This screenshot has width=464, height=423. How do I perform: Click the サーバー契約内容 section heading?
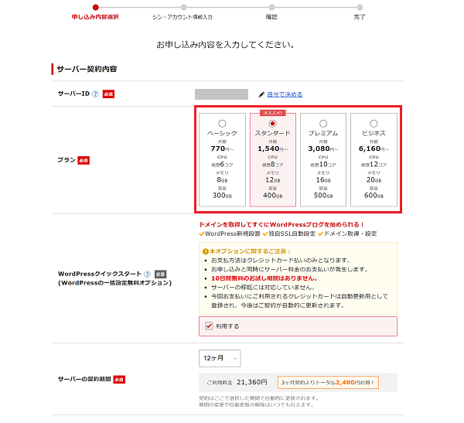point(87,69)
